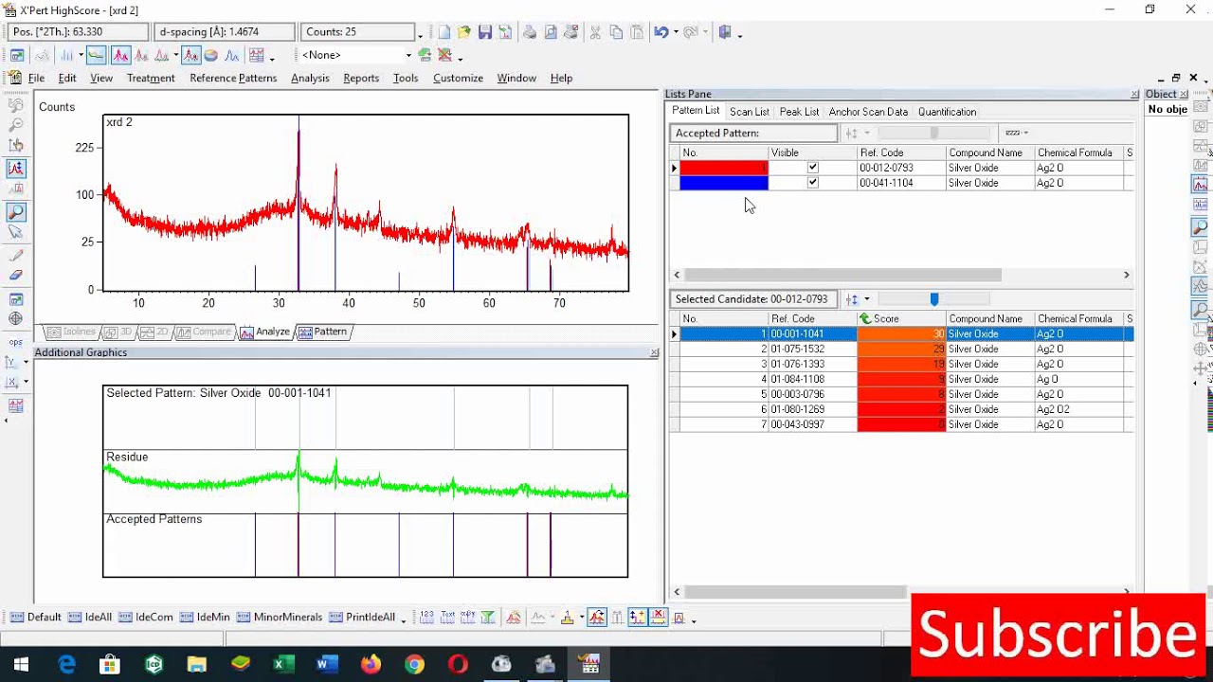Select the arrow pointer tool in left toolbar

pos(16,232)
